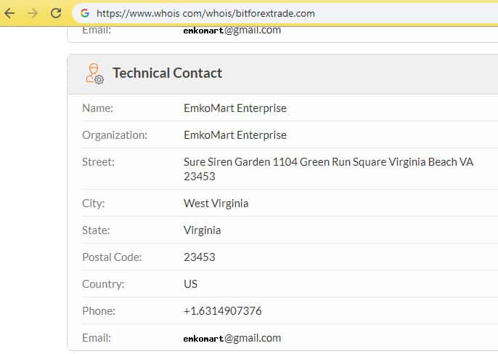Click the Organization field label
The image size is (498, 354).
tap(115, 135)
